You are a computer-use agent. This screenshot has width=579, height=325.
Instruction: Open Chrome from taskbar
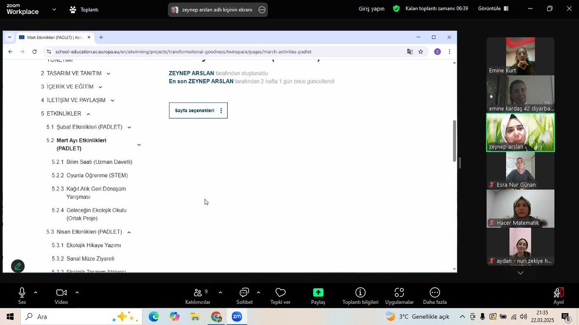coord(216,316)
